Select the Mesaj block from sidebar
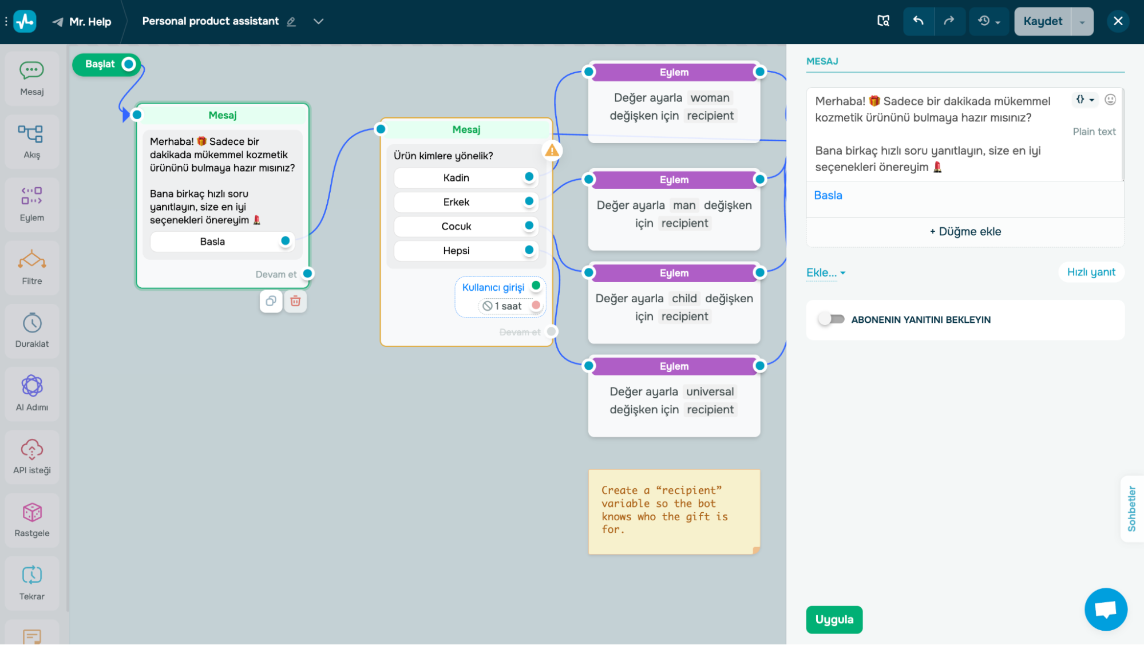 tap(31, 78)
